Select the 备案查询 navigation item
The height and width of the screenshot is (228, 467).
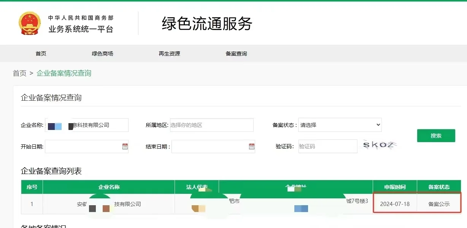[236, 53]
